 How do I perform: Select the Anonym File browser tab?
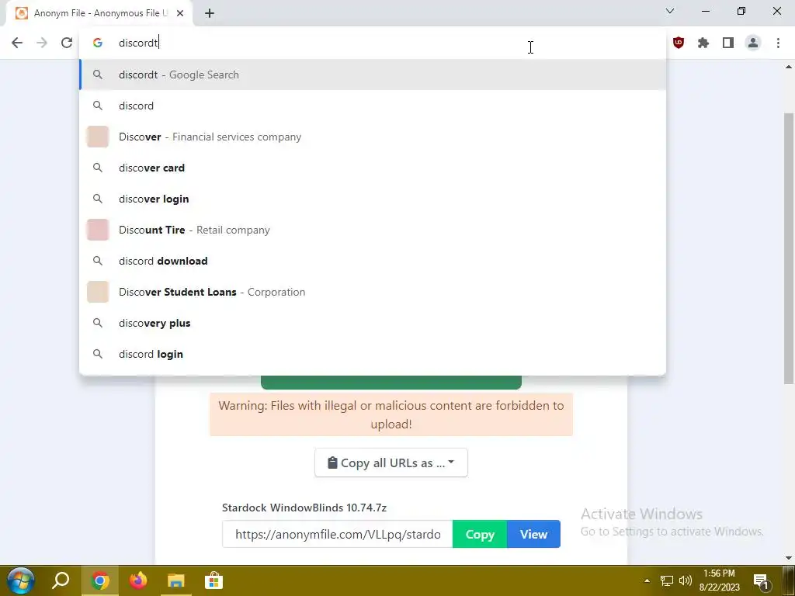99,13
